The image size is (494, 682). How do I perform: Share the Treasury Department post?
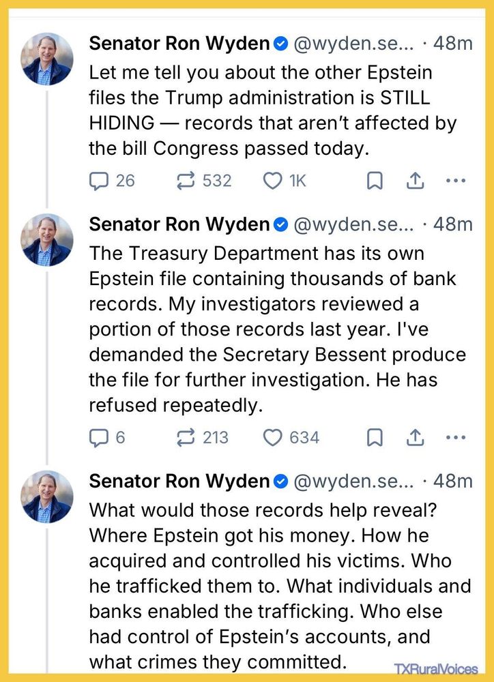coord(414,438)
